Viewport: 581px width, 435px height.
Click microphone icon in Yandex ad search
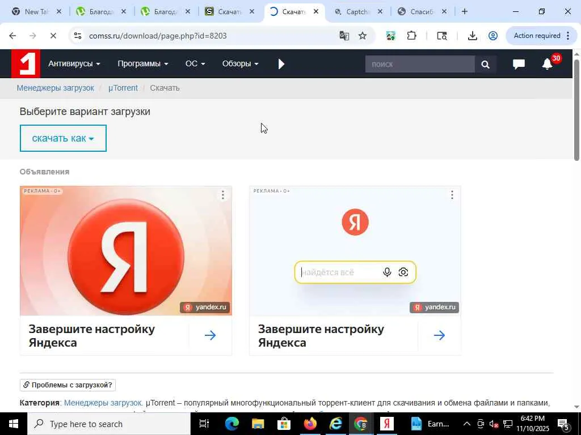point(387,272)
